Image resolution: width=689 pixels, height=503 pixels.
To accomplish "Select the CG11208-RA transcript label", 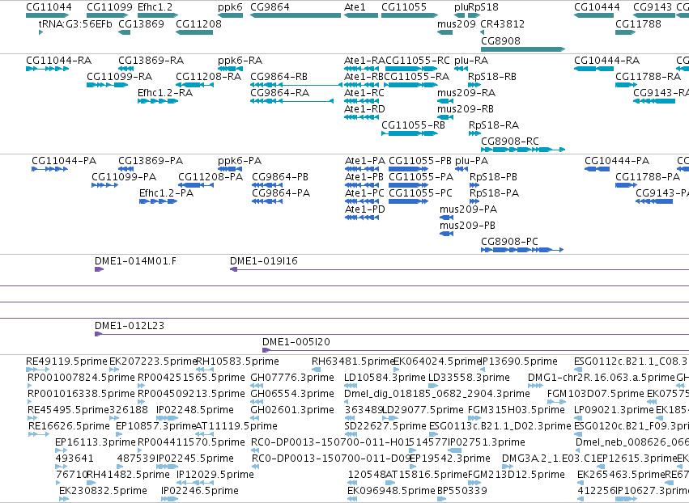I will (208, 76).
